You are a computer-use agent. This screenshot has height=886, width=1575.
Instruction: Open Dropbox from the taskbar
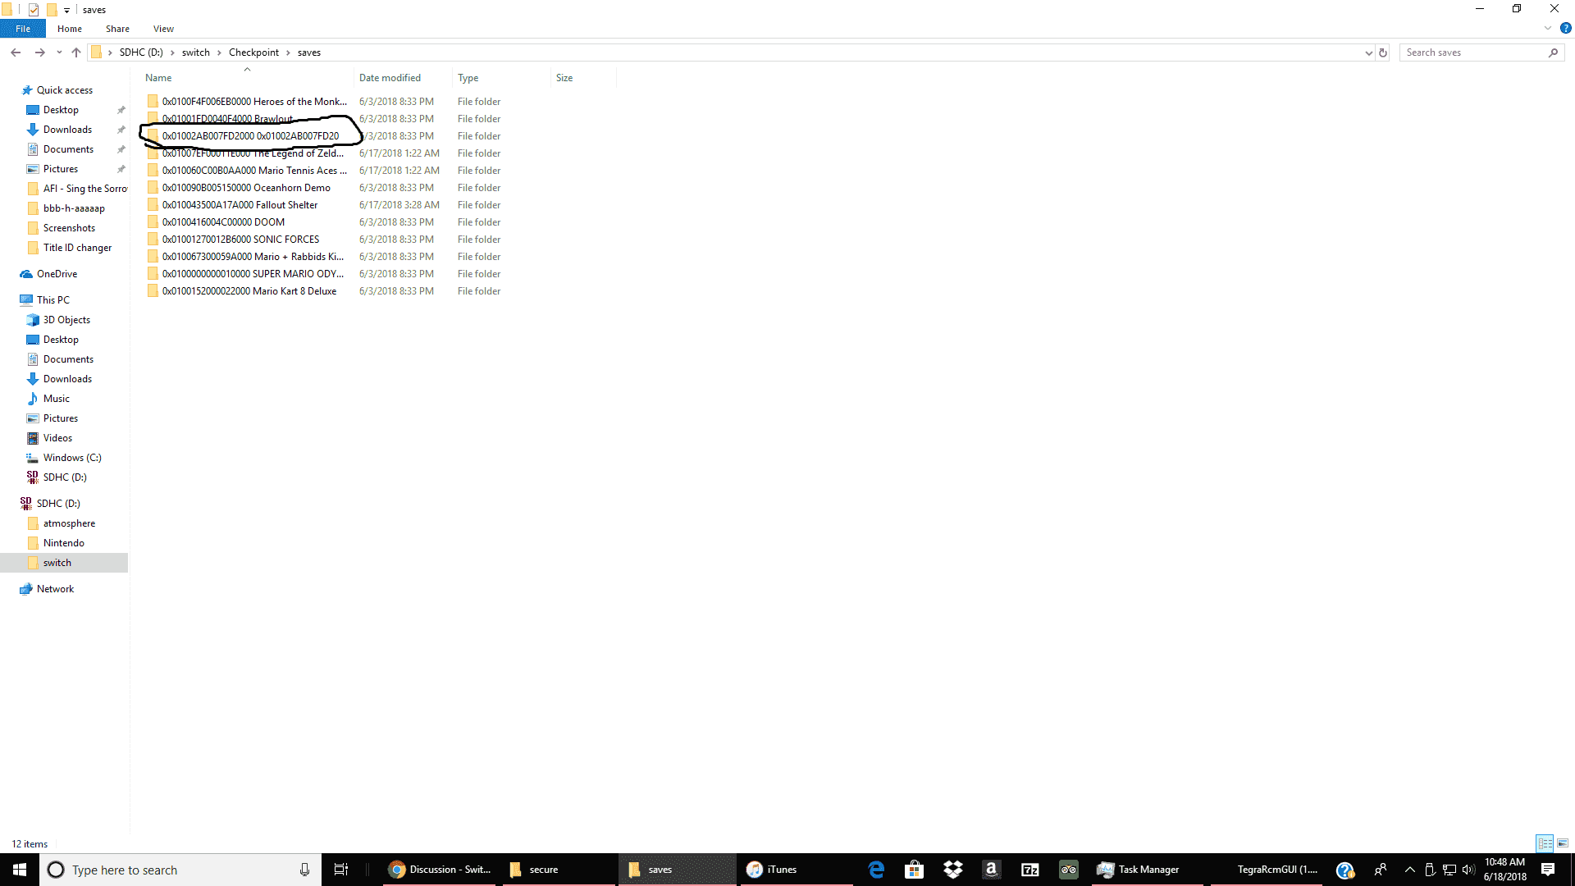953,870
